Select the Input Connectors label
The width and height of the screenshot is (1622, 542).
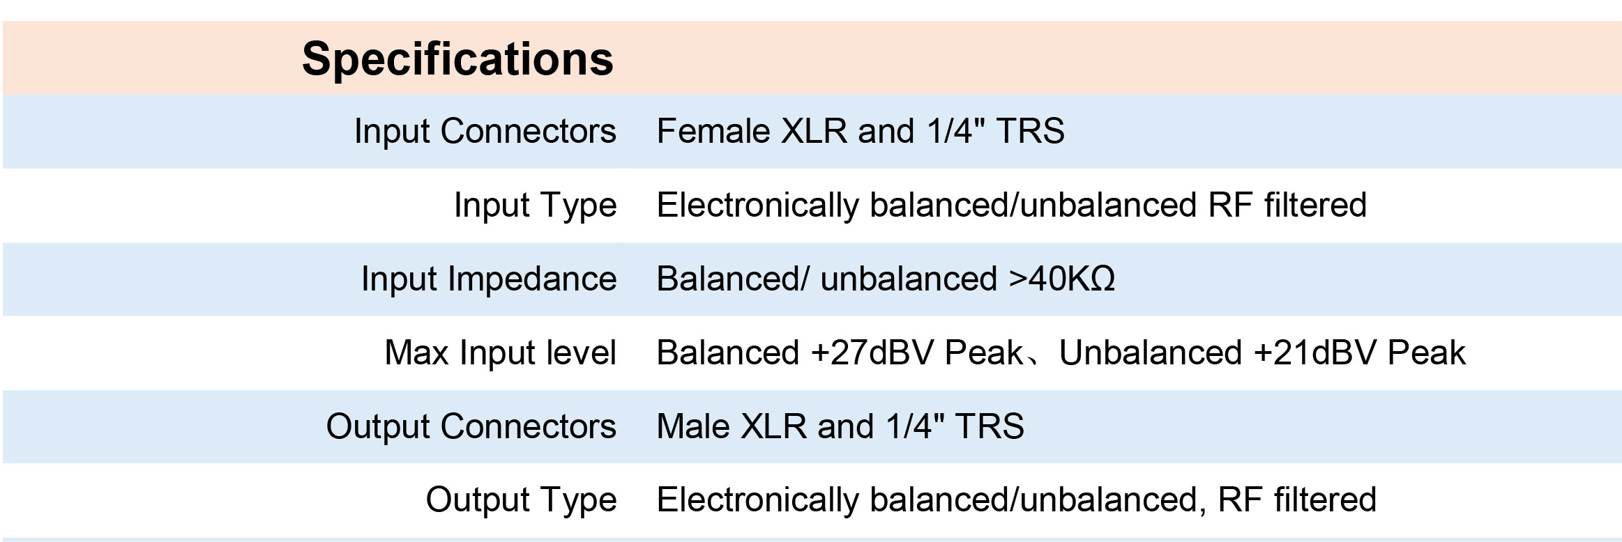click(x=485, y=131)
